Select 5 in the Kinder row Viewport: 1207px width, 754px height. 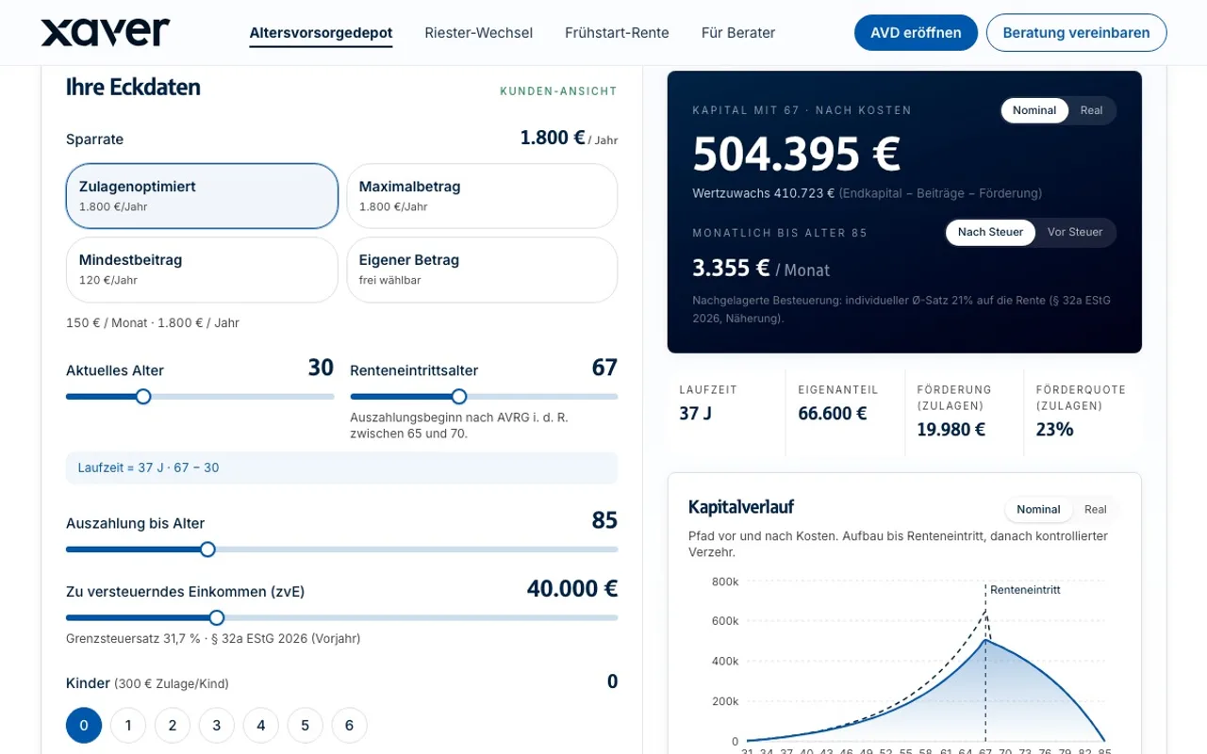[306, 725]
